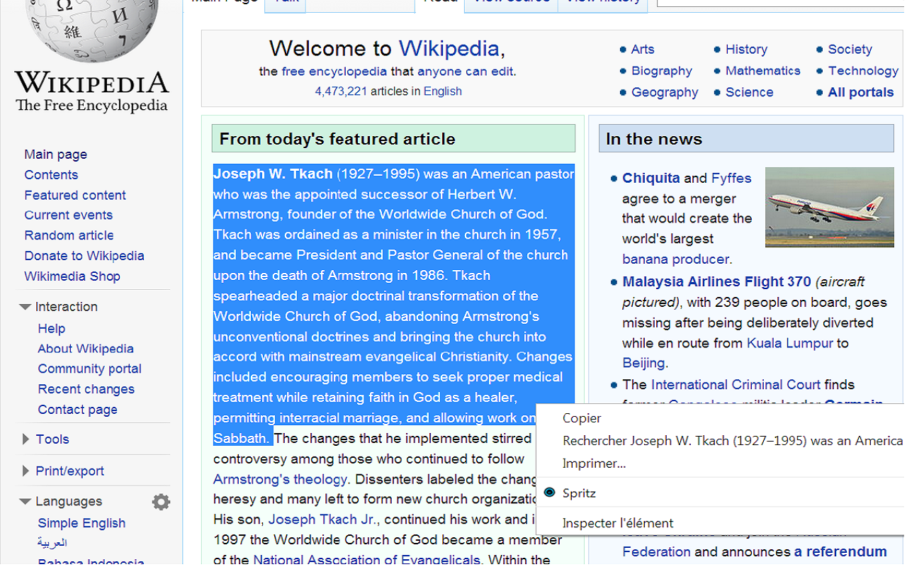
Task: Open the Help link under Interaction
Action: [x=52, y=329]
